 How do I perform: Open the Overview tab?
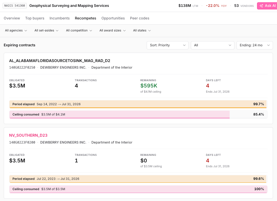click(x=12, y=18)
